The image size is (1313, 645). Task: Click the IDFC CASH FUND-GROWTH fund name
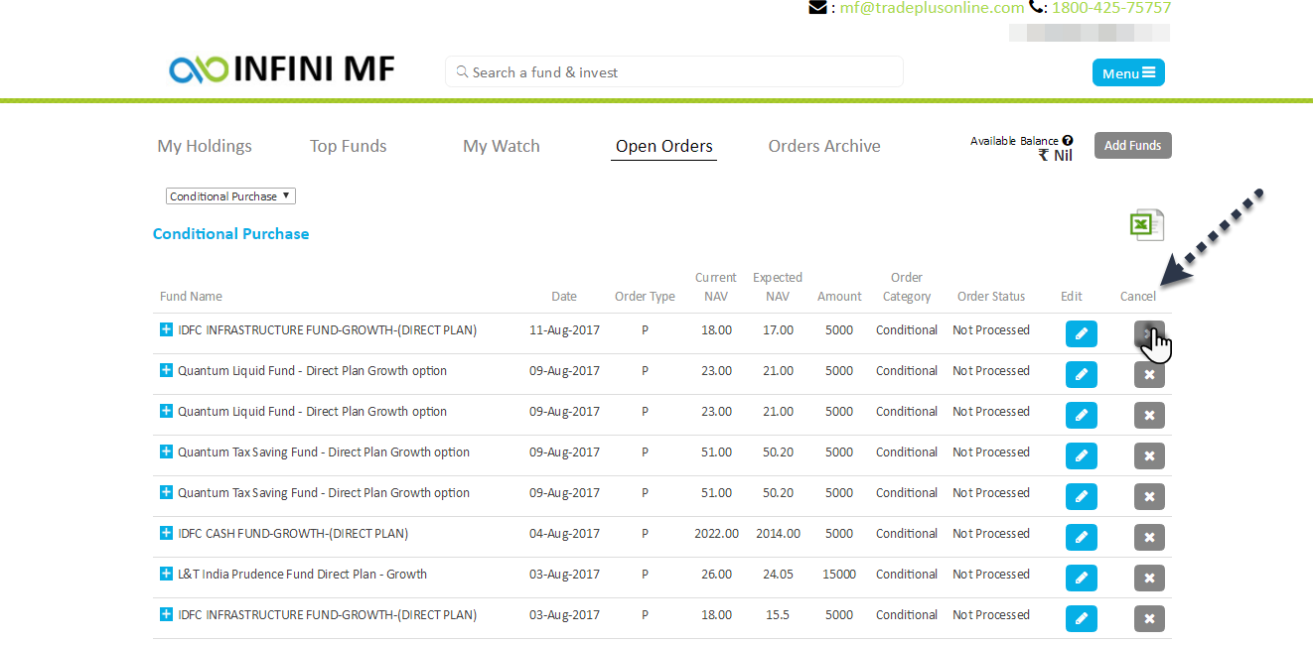coord(293,534)
